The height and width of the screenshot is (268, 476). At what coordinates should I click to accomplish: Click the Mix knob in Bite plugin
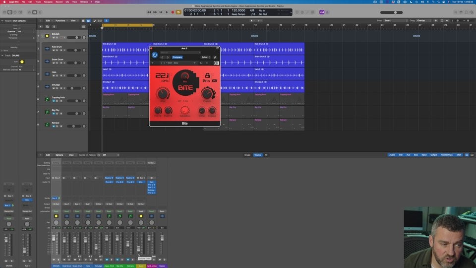184,76
